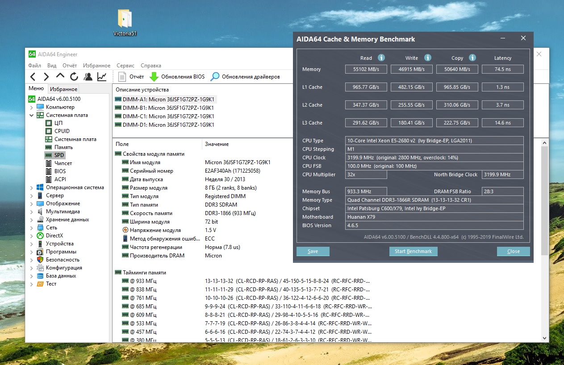Image resolution: width=564 pixels, height=365 pixels.
Task: Click the Refresh icon in AIDA64 toolbar
Action: coord(74,77)
